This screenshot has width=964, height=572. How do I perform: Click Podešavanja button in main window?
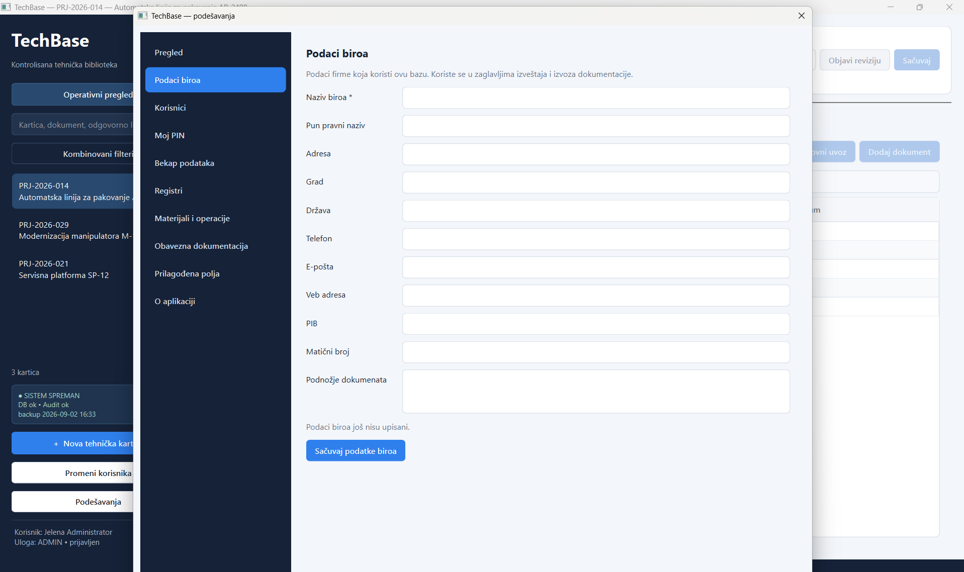click(72, 502)
